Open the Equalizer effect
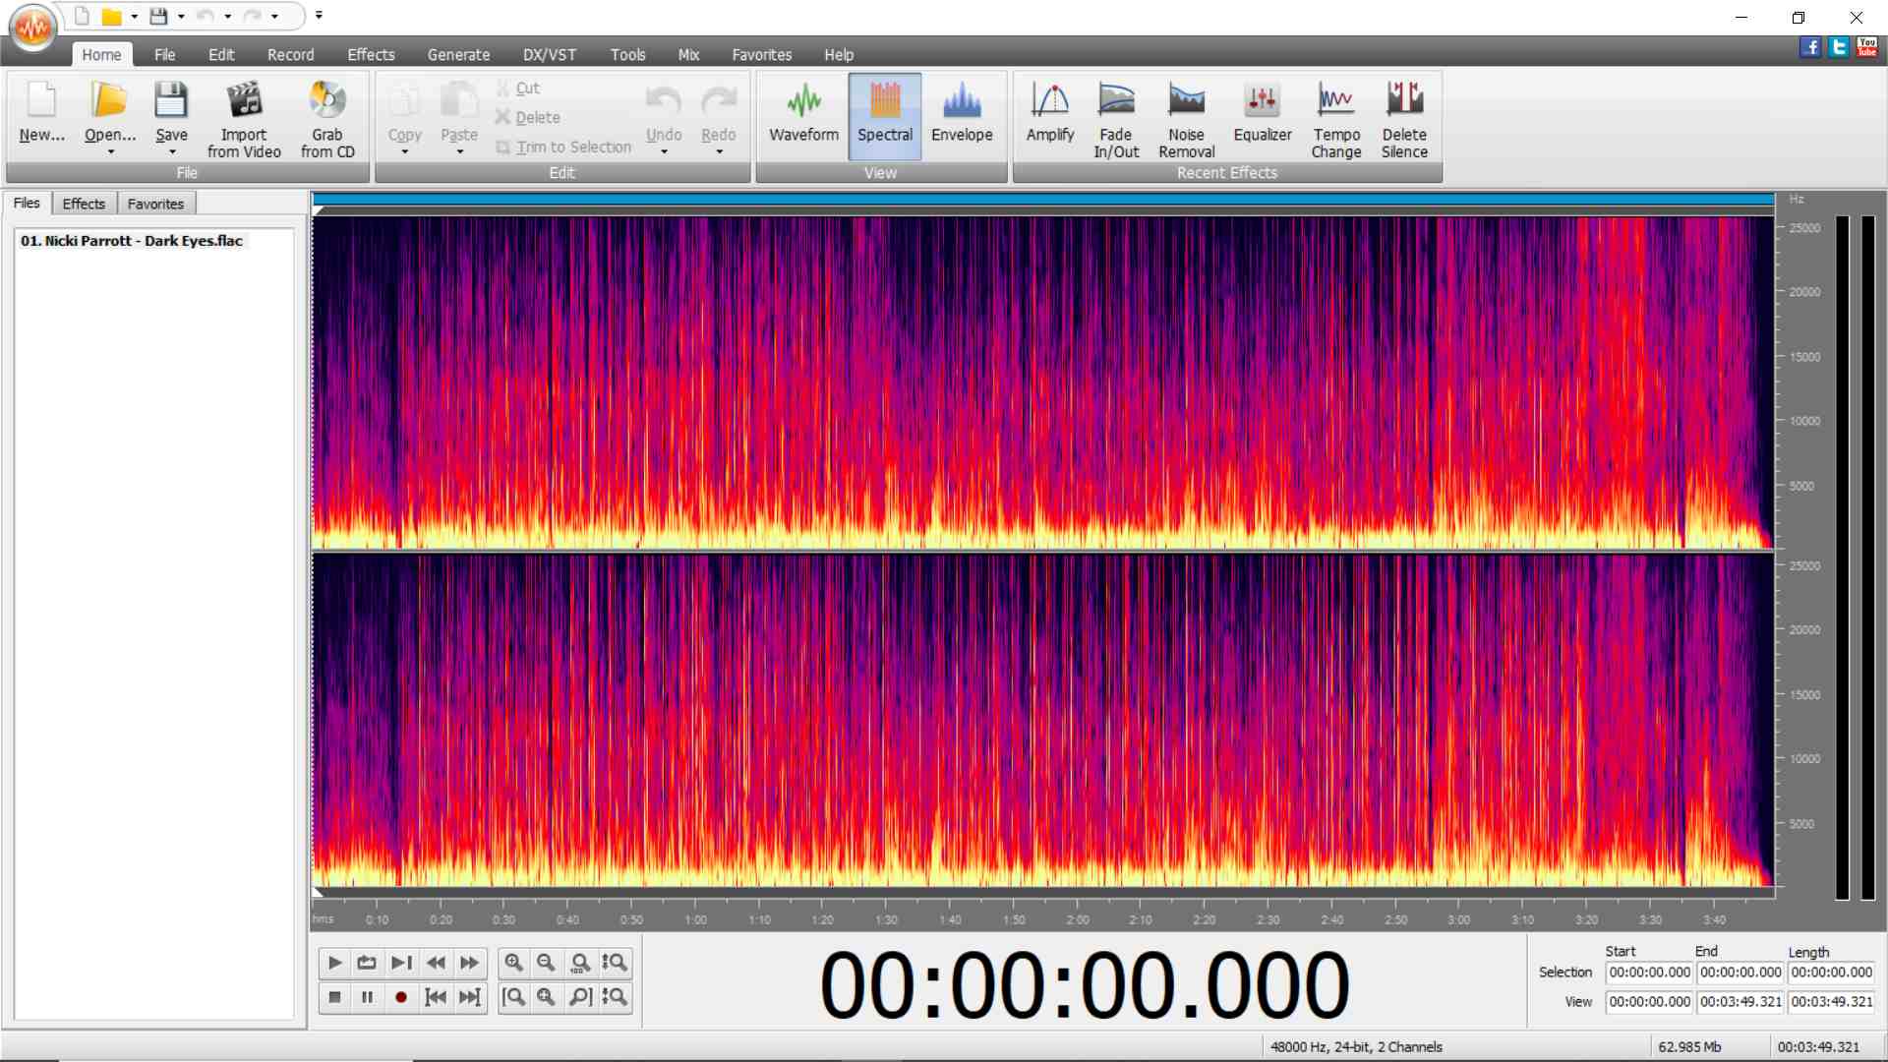Screen dimensions: 1888x1062 click(x=1263, y=113)
